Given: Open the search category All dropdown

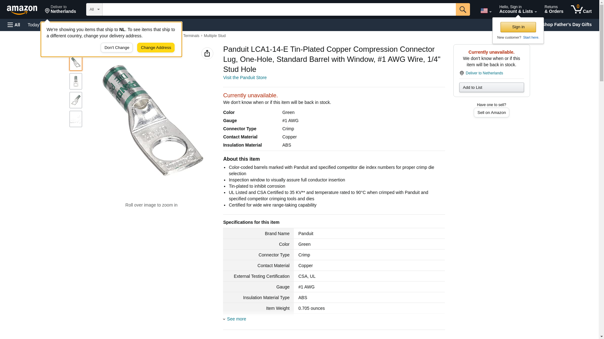Looking at the screenshot, I should coord(94,9).
